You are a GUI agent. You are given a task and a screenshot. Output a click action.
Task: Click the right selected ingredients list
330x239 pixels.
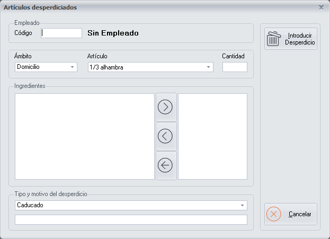click(212, 136)
